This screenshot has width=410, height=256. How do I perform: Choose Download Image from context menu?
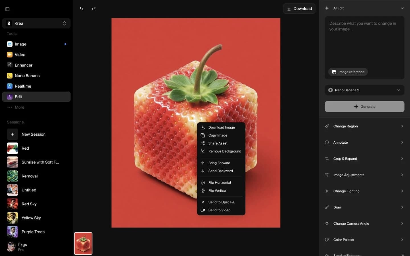(x=221, y=127)
